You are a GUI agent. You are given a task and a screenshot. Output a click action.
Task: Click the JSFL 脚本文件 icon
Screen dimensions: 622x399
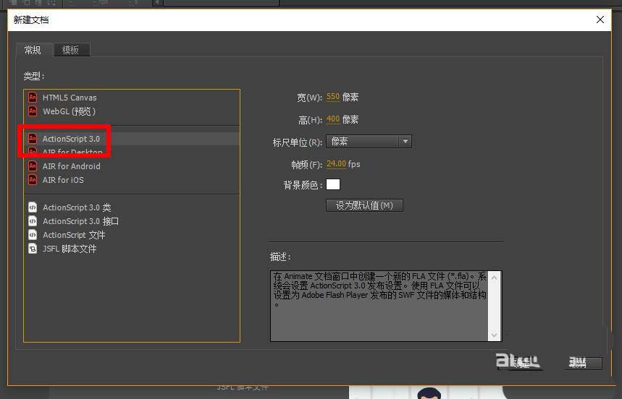33,249
